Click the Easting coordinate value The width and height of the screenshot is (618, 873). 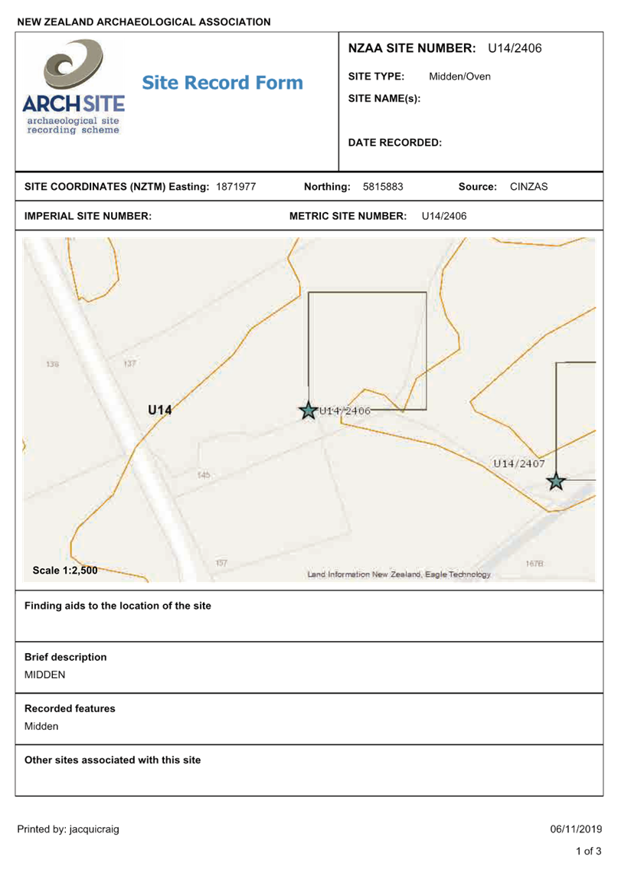coord(235,187)
